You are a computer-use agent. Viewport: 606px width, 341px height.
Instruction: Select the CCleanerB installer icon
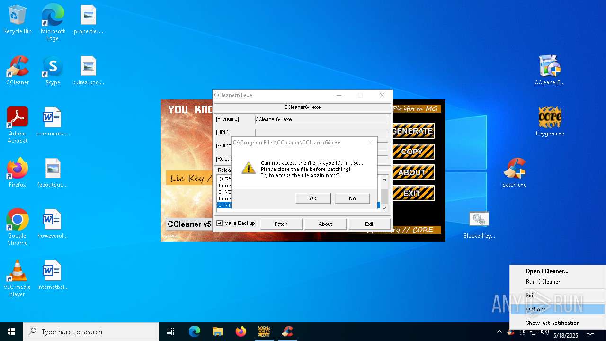(x=550, y=71)
